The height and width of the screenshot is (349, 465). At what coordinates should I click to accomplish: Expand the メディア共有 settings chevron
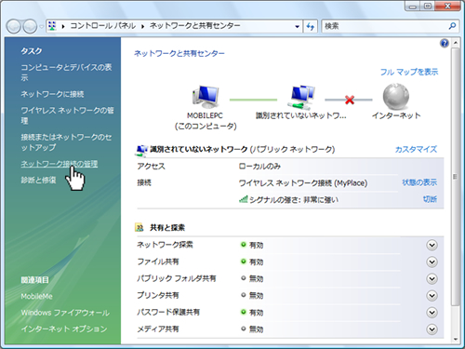pos(432,329)
